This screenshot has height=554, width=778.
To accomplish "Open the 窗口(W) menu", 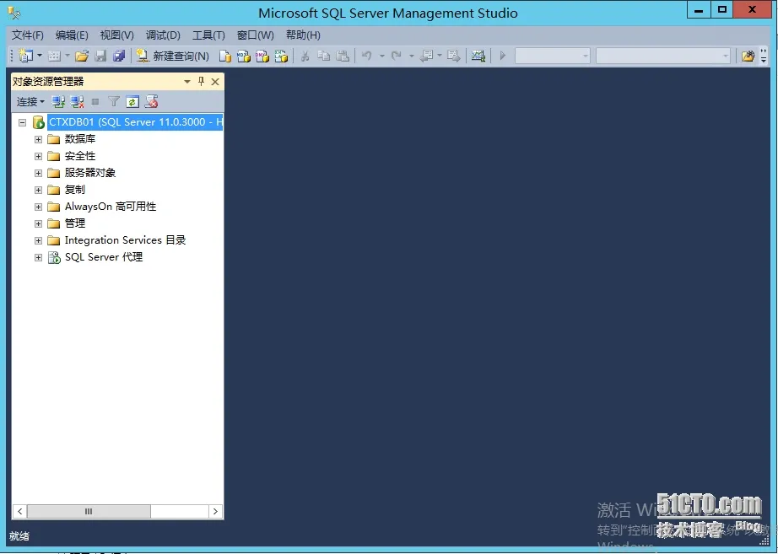I will coord(256,35).
